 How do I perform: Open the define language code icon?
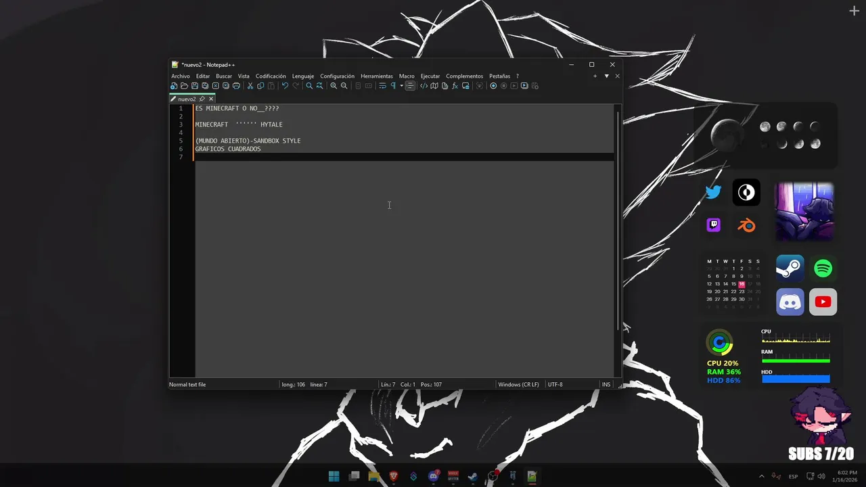pos(424,86)
